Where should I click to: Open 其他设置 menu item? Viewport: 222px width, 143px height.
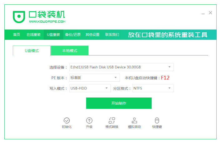pyautogui.click(x=92, y=35)
